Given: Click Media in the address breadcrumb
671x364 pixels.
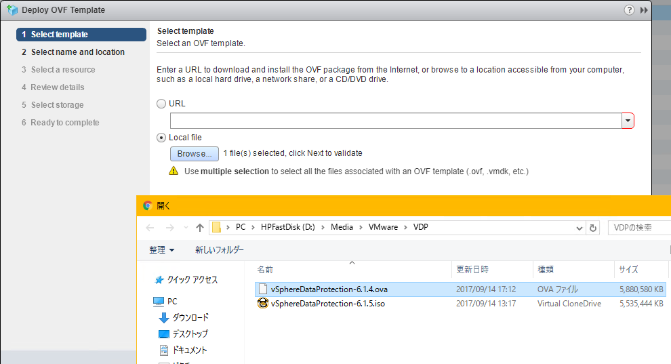Looking at the screenshot, I should [342, 227].
